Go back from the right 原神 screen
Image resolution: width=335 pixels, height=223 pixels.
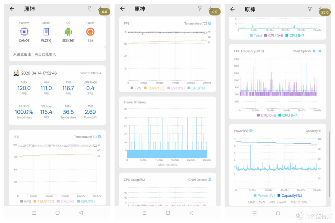click(233, 9)
